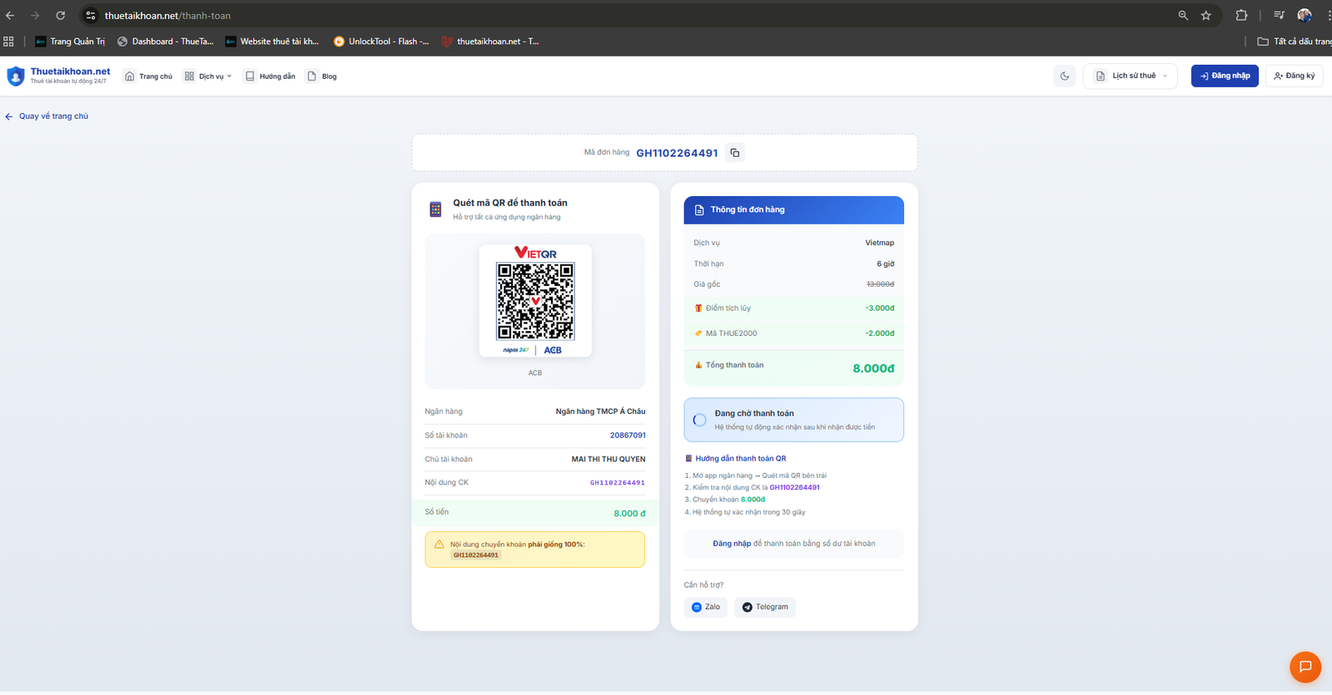The image size is (1332, 695).
Task: Open the Hướng dẫn menu item
Action: 270,76
